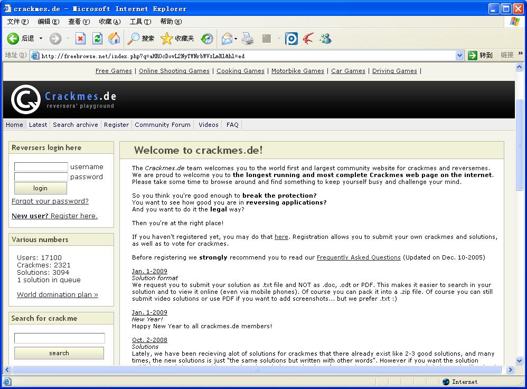Follow the Frequently Asked Questions link
The height and width of the screenshot is (389, 527).
click(359, 257)
